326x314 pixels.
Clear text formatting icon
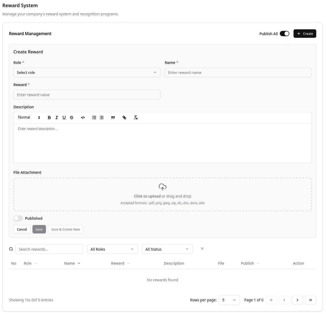click(x=136, y=118)
